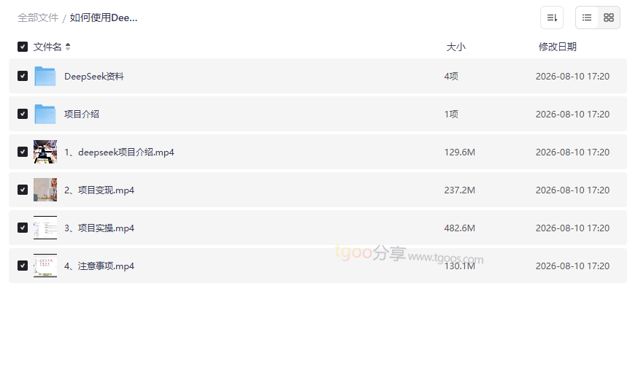This screenshot has height=375, width=638.
Task: Open the 4、注意事项.mp4 thumbnail
Action: pos(45,266)
